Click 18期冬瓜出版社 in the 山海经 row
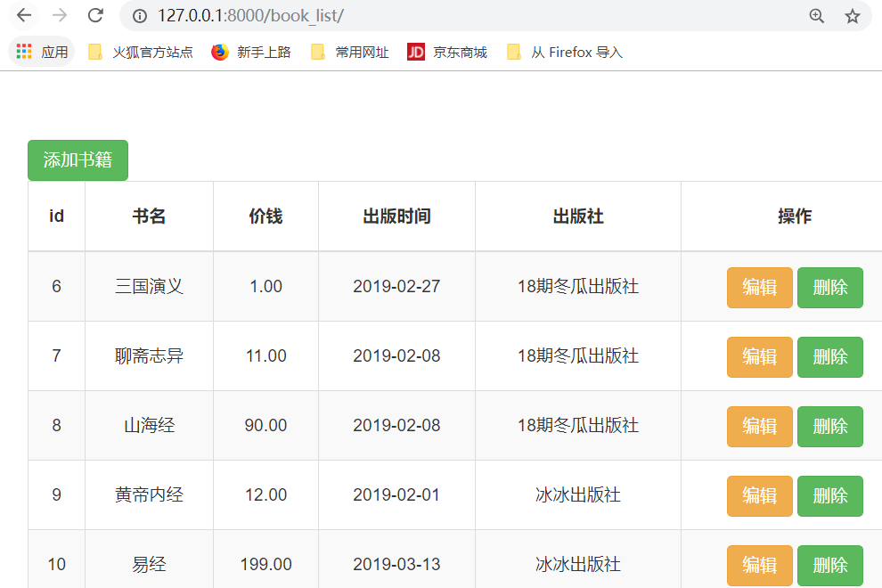The width and height of the screenshot is (882, 588). point(578,425)
